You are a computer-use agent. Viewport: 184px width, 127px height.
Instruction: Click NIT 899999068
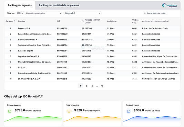[x=62, y=28]
